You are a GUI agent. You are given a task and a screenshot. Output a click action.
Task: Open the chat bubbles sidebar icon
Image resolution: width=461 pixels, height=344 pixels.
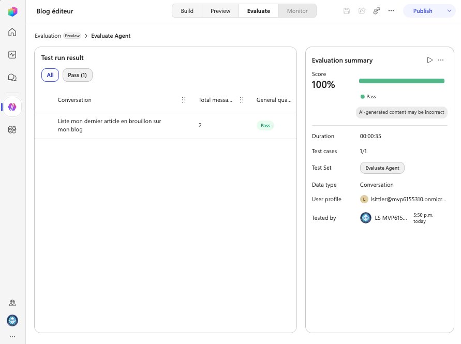pos(12,78)
